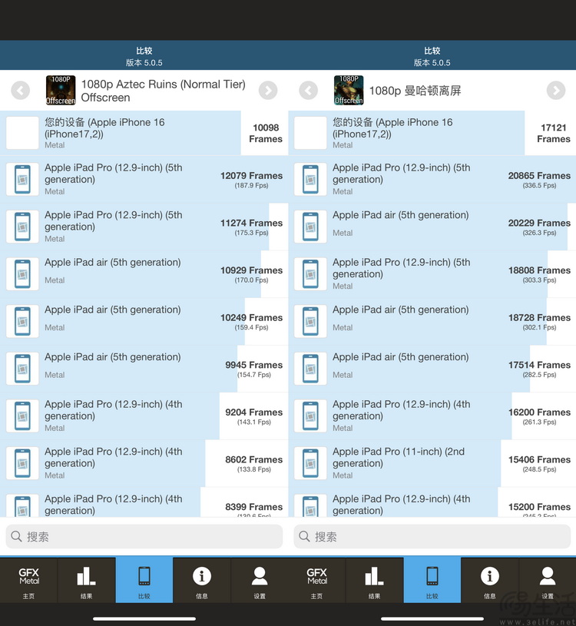The image size is (576, 626).
Task: Click the 8602 Frames score
Action: (x=254, y=459)
